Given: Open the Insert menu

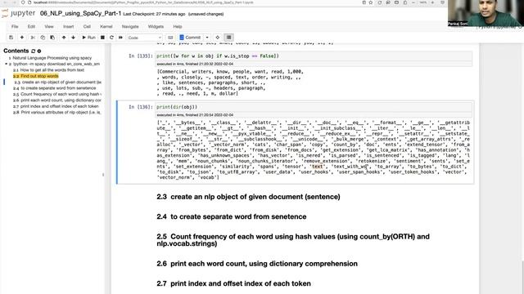Looking at the screenshot, I should 69,26.
